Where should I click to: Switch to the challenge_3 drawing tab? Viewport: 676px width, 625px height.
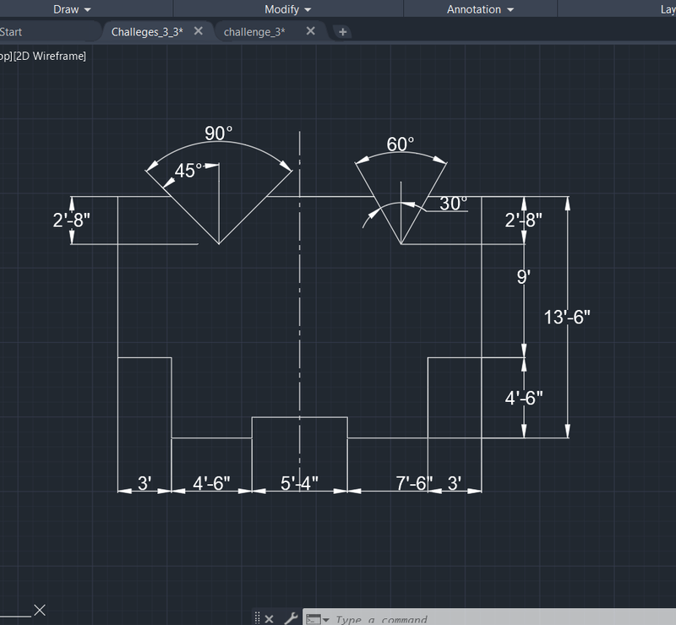coord(255,31)
